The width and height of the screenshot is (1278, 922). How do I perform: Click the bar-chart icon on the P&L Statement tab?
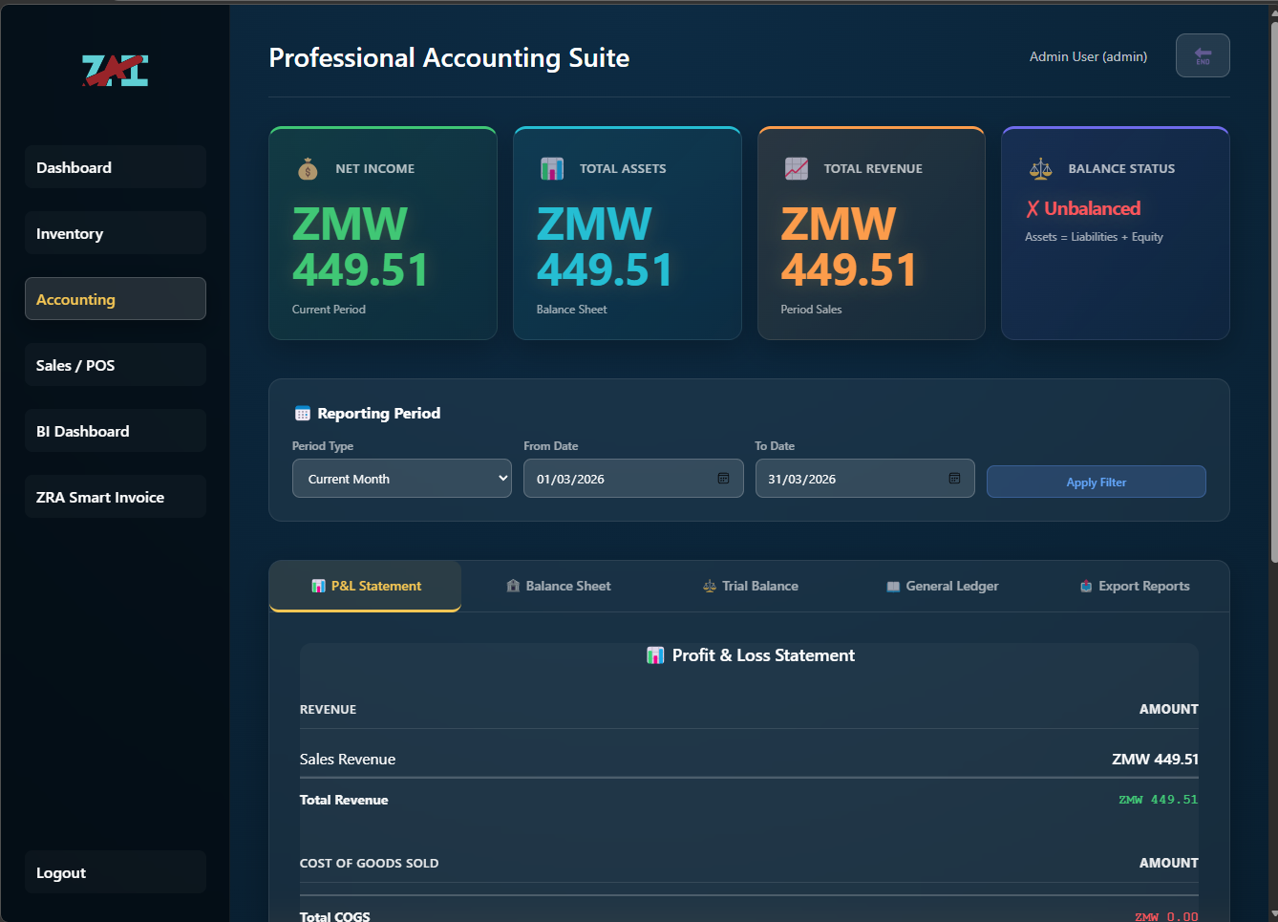coord(318,586)
